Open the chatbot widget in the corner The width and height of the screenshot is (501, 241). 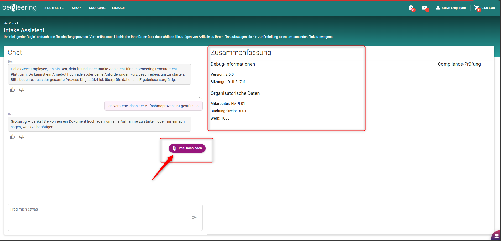tap(496, 236)
